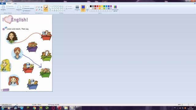
Task: Choose the Rounded rectangle shape
Action: point(58,6)
